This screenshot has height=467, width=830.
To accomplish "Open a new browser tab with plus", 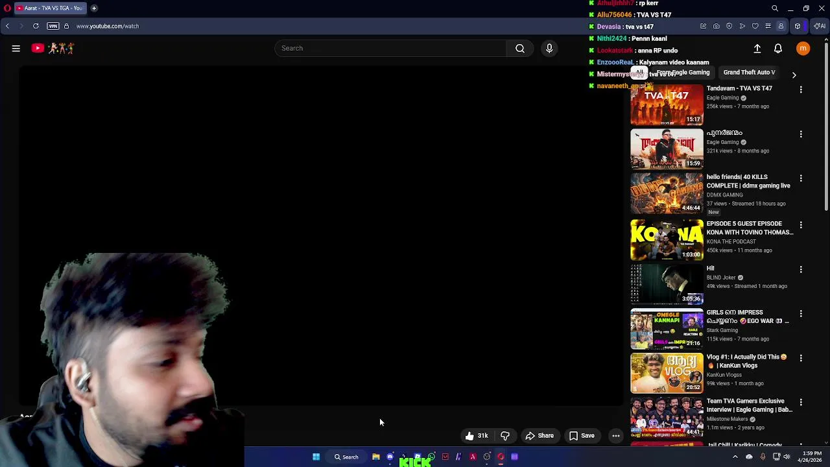I will pyautogui.click(x=94, y=8).
